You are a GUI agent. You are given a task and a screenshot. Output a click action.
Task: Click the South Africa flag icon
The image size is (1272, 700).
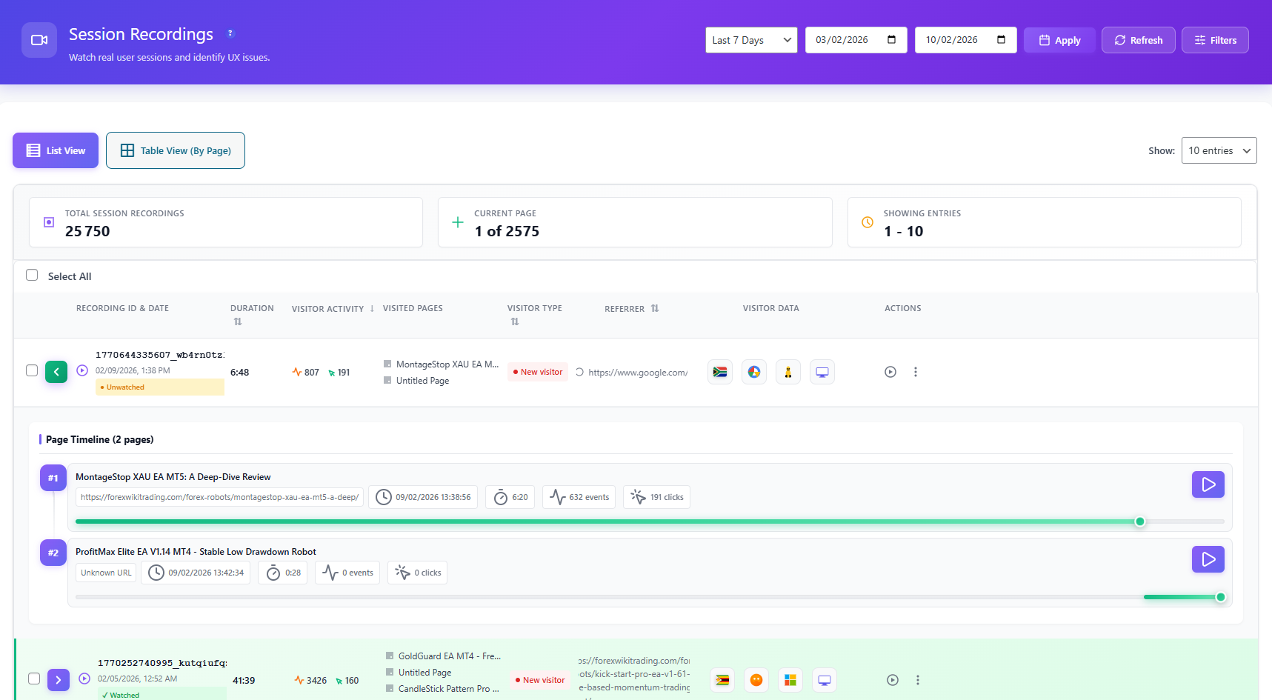tap(720, 372)
